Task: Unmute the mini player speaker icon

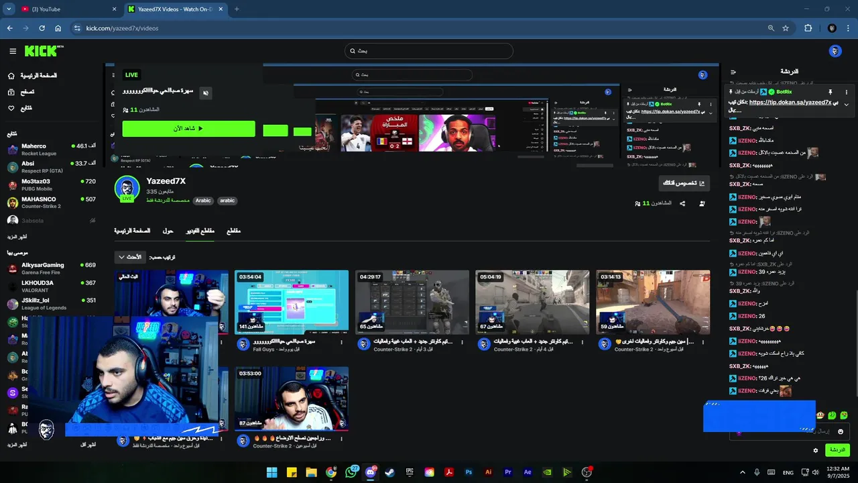Action: 206,93
